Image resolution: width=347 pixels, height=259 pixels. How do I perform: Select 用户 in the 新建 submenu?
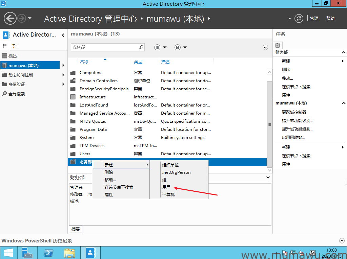click(179, 187)
